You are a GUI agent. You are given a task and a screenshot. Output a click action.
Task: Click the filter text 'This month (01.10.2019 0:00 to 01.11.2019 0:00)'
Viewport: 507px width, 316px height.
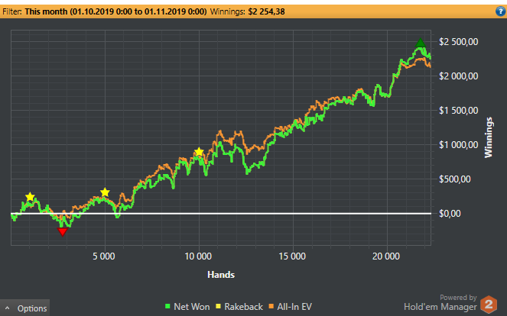[115, 12]
